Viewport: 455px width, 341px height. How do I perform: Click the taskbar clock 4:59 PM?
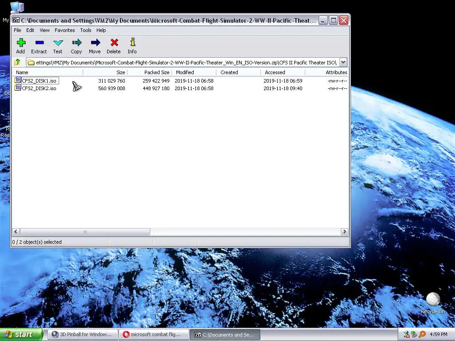point(439,334)
